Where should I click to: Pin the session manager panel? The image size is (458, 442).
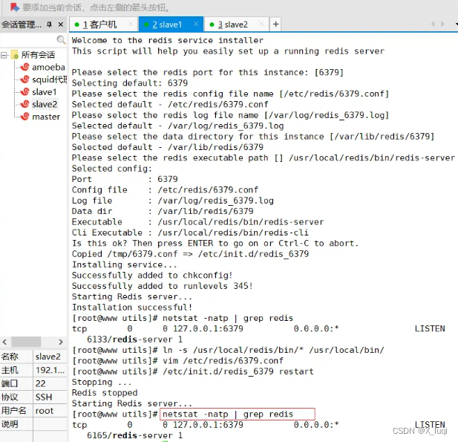50,25
